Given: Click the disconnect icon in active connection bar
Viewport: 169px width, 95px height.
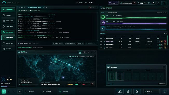Looking at the screenshot, I should pyautogui.click(x=92, y=84).
